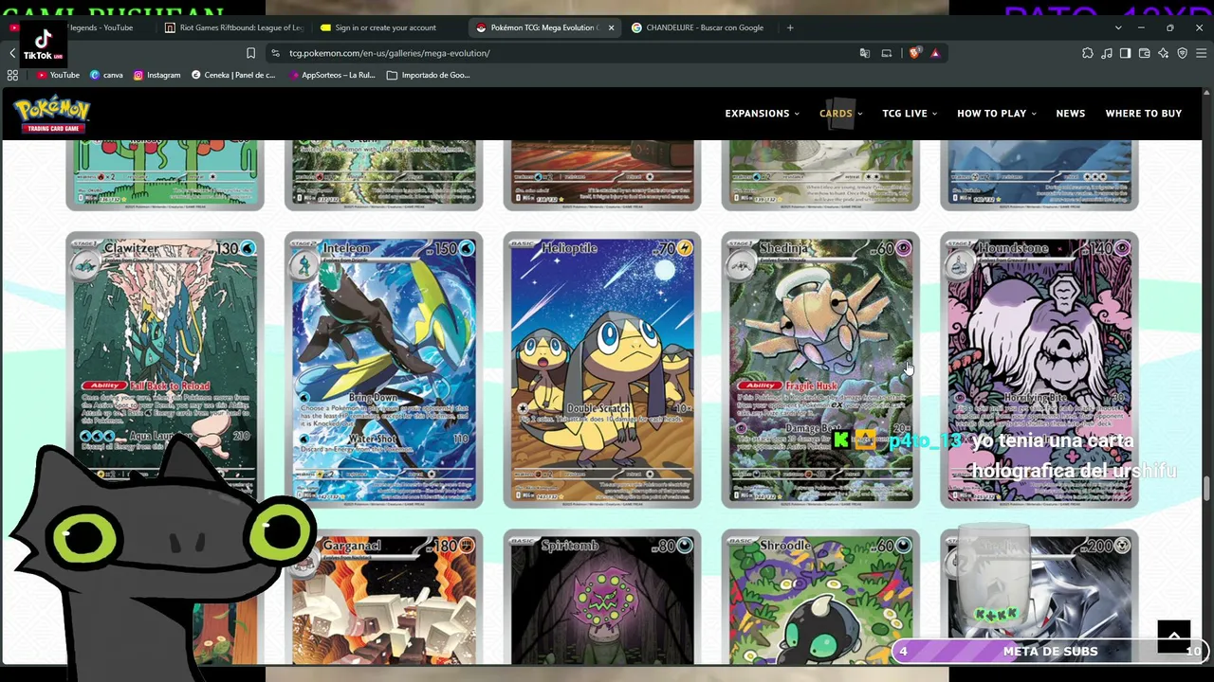Open the Brave Shields lion icon

tap(913, 53)
